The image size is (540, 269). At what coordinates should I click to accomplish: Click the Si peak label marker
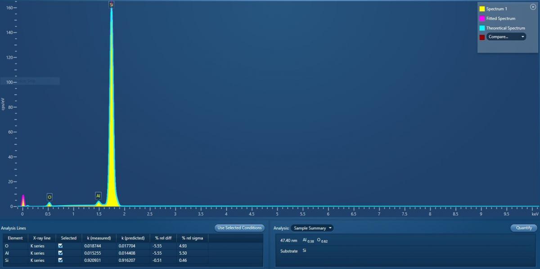(111, 4)
